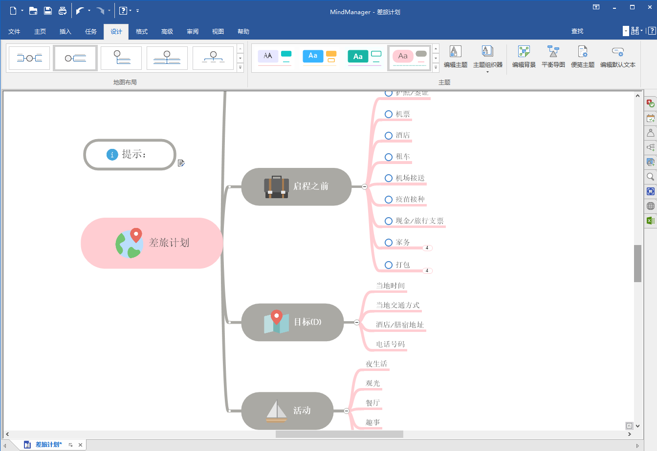Viewport: 657px width, 451px height.
Task: Click the Excel export icon in right sidebar
Action: coord(650,219)
